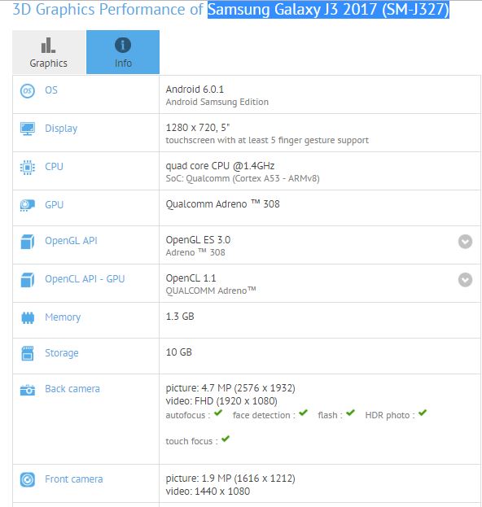Click the touchscreen gesture support text
This screenshot has height=507, width=482.
(x=267, y=140)
